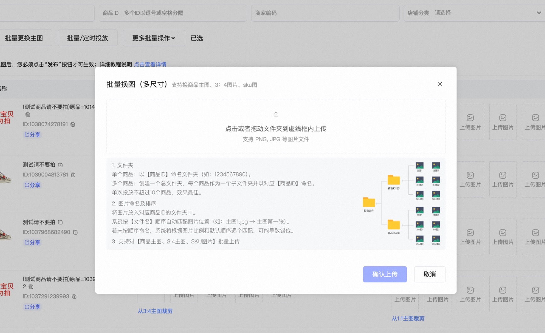Image resolution: width=545 pixels, height=333 pixels.
Task: Click 已选 selected count label
Action: [197, 38]
